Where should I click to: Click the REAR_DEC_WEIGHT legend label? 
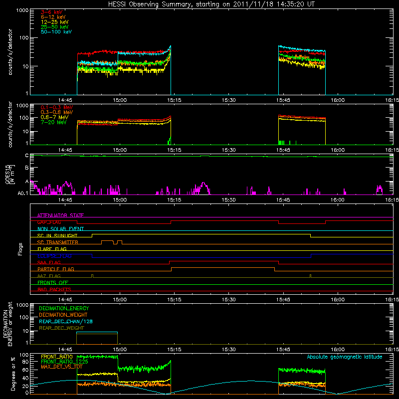coord(61,328)
